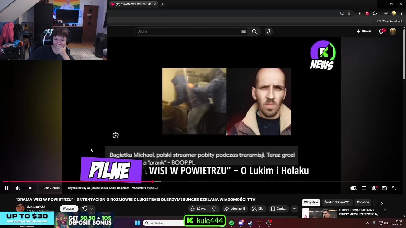This screenshot has width=406, height=228.
Task: Open options for 'FUTBOL BYWA BRUTALNY' suggestion
Action: (x=385, y=211)
